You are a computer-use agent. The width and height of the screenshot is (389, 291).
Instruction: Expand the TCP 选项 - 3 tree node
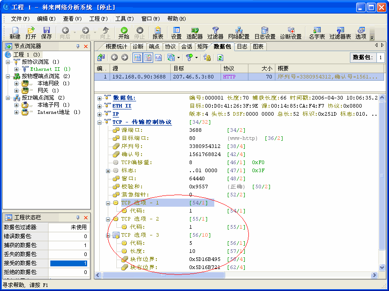tap(107, 235)
